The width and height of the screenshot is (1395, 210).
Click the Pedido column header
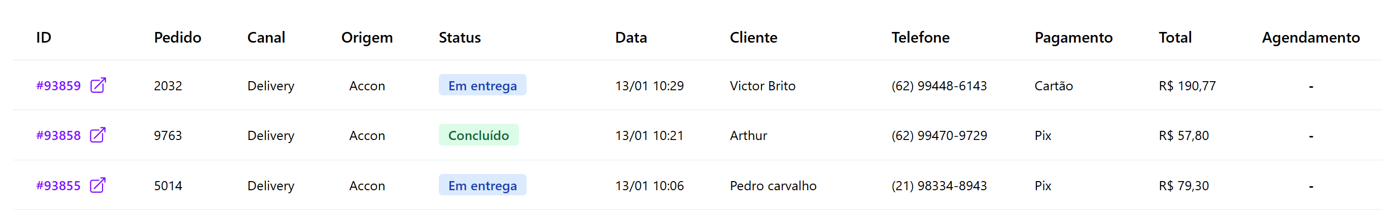coord(177,38)
